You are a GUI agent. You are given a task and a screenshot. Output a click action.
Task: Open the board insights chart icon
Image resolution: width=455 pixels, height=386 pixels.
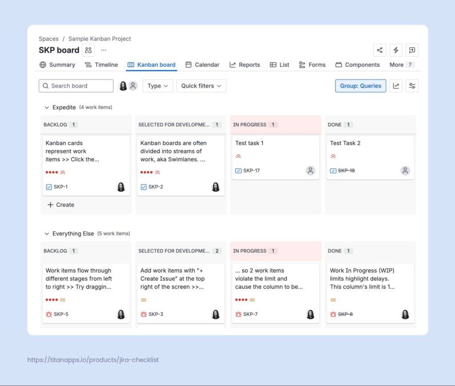coord(395,86)
